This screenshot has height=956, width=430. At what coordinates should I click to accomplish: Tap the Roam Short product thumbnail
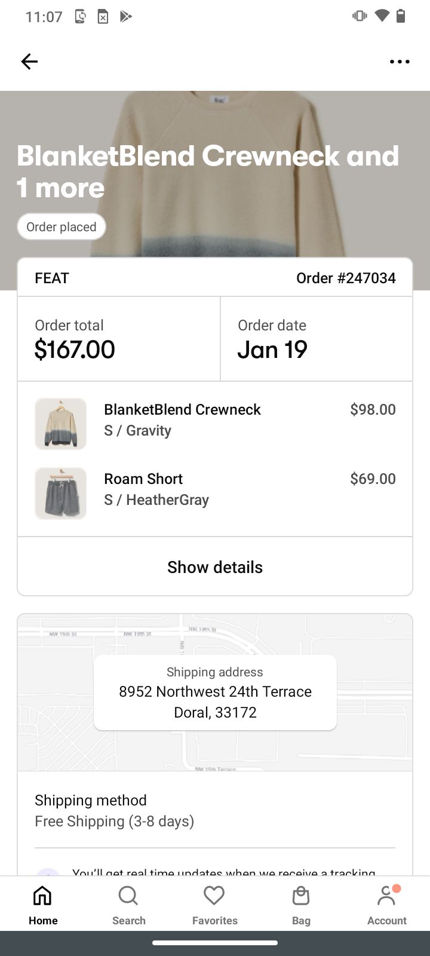pos(60,493)
